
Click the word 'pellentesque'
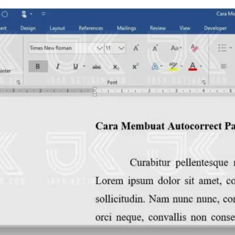click(x=202, y=163)
